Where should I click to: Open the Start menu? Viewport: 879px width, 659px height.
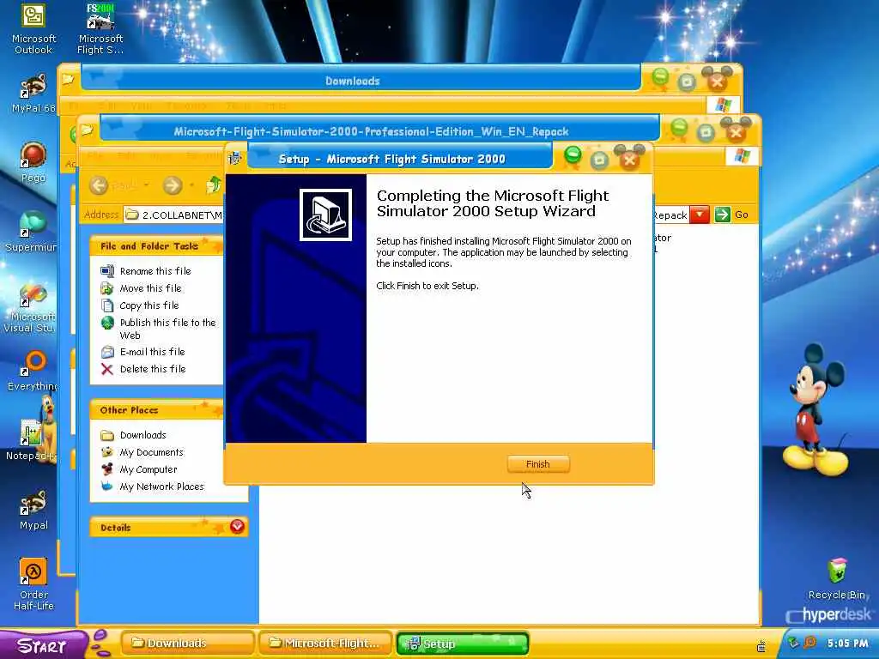click(x=43, y=645)
